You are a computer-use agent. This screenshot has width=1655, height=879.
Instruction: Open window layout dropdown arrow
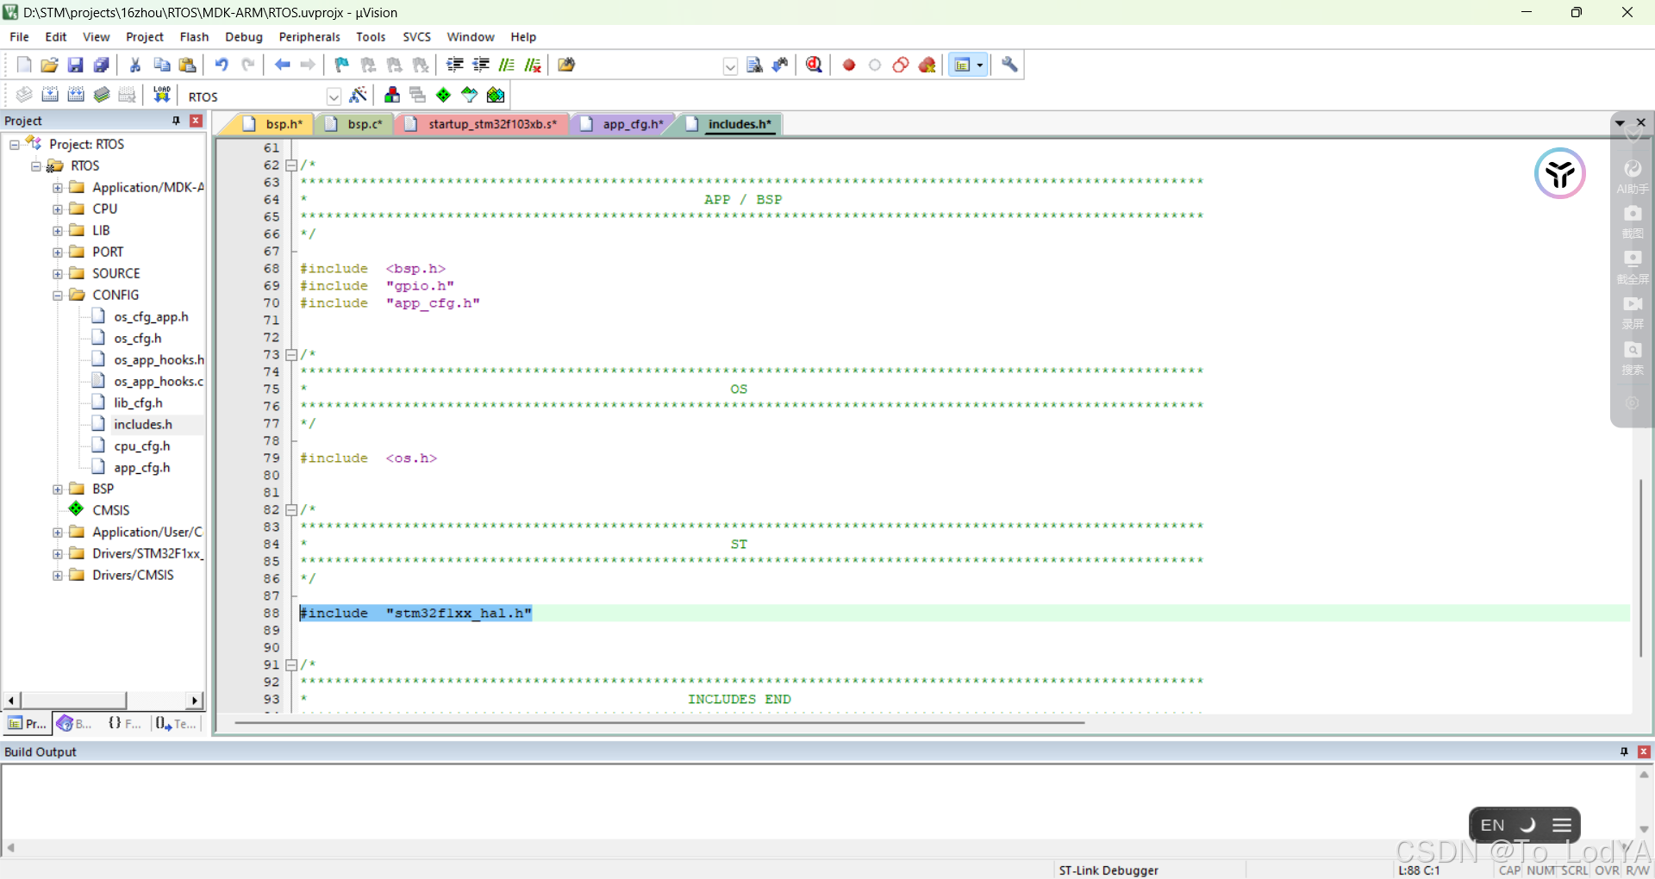pos(980,65)
